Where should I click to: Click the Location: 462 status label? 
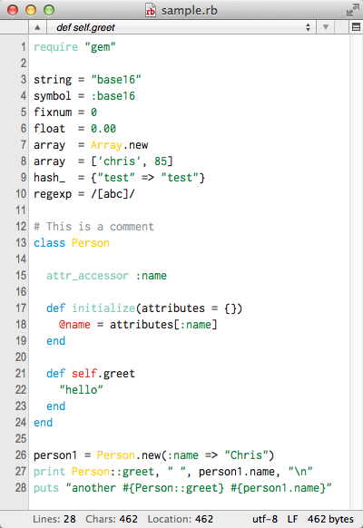pos(181,519)
